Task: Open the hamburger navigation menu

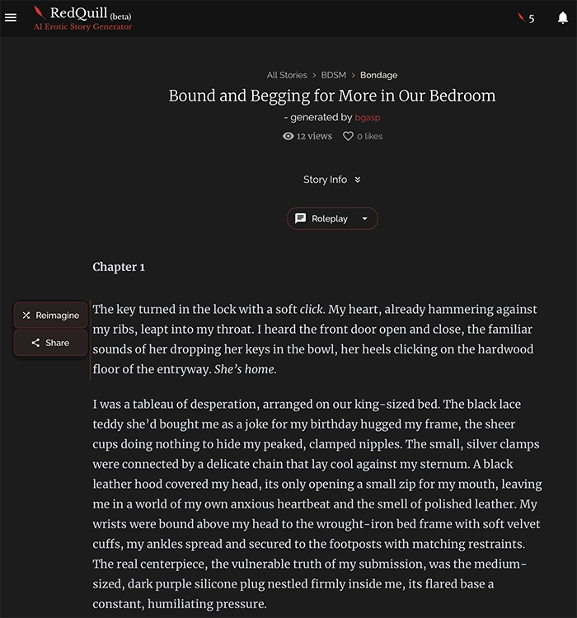Action: point(11,17)
